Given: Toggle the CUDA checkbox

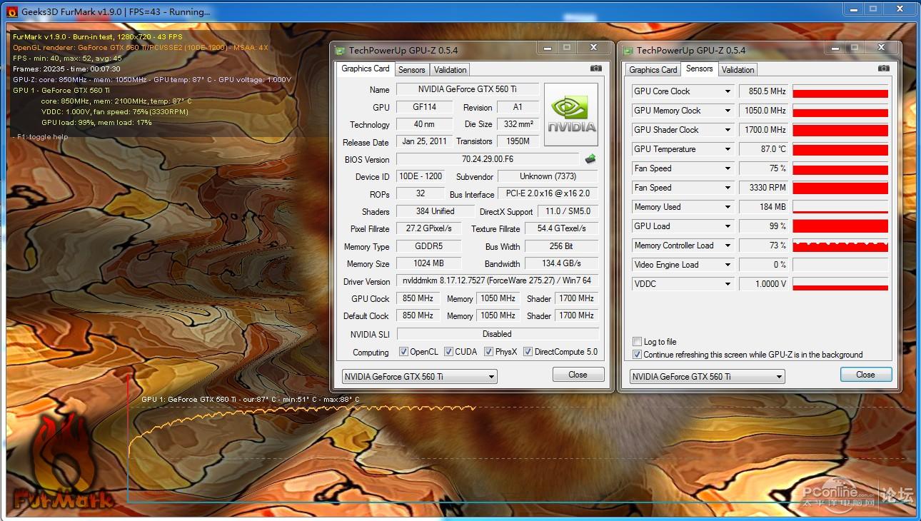Looking at the screenshot, I should (448, 352).
